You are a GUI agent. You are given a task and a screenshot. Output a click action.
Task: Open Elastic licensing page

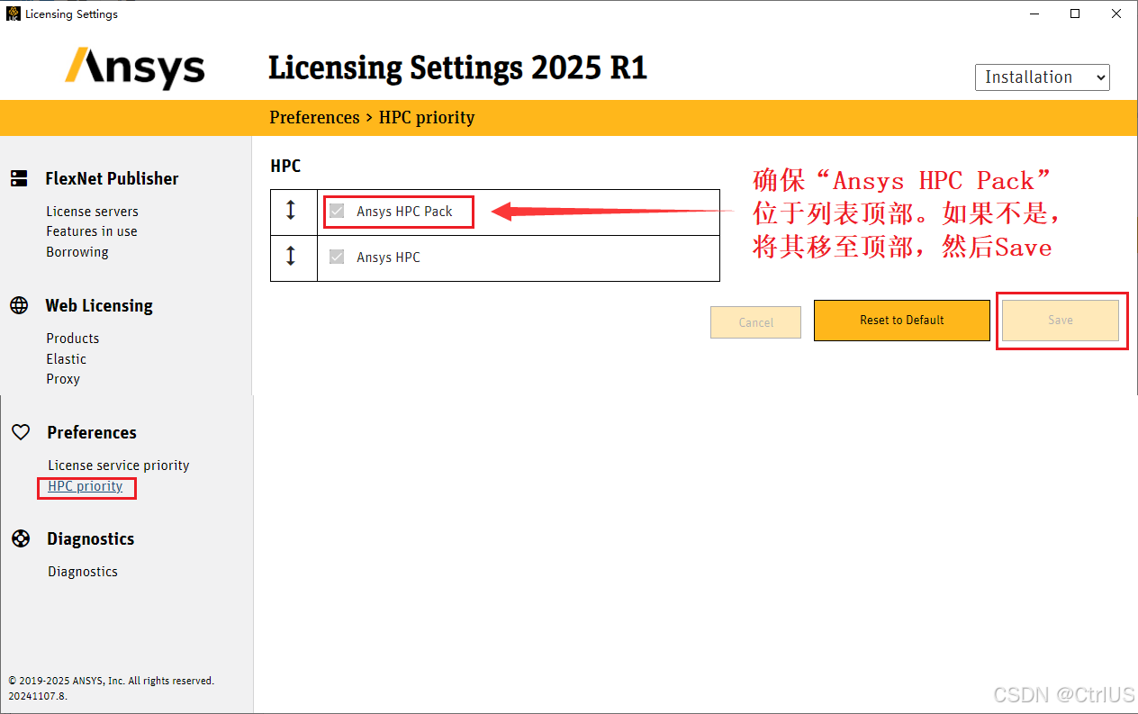[67, 358]
